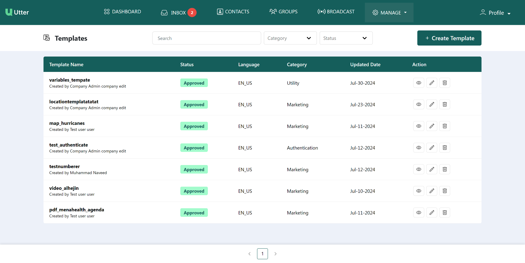This screenshot has width=525, height=263.
Task: View the testnumberer template with eye icon
Action: [x=419, y=169]
